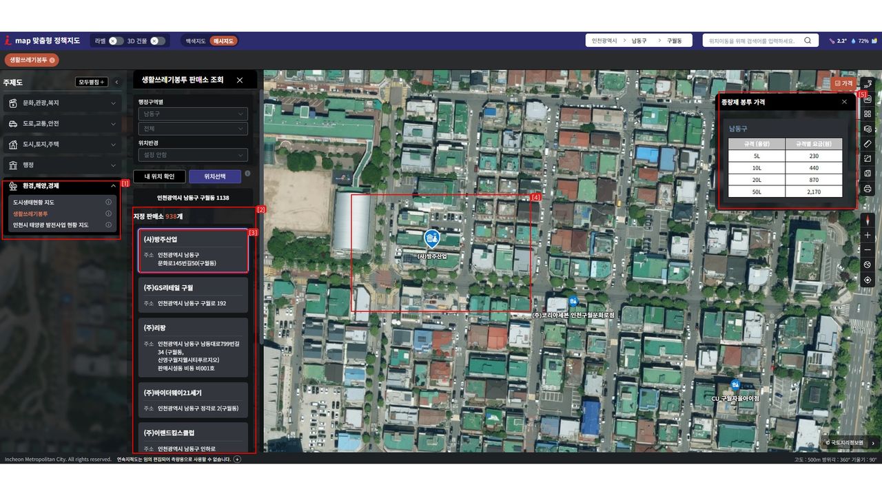Click the 내 위치 확인 button
882x496 pixels.
159,176
